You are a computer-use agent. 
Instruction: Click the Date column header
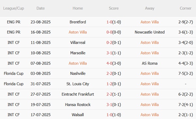41,8
